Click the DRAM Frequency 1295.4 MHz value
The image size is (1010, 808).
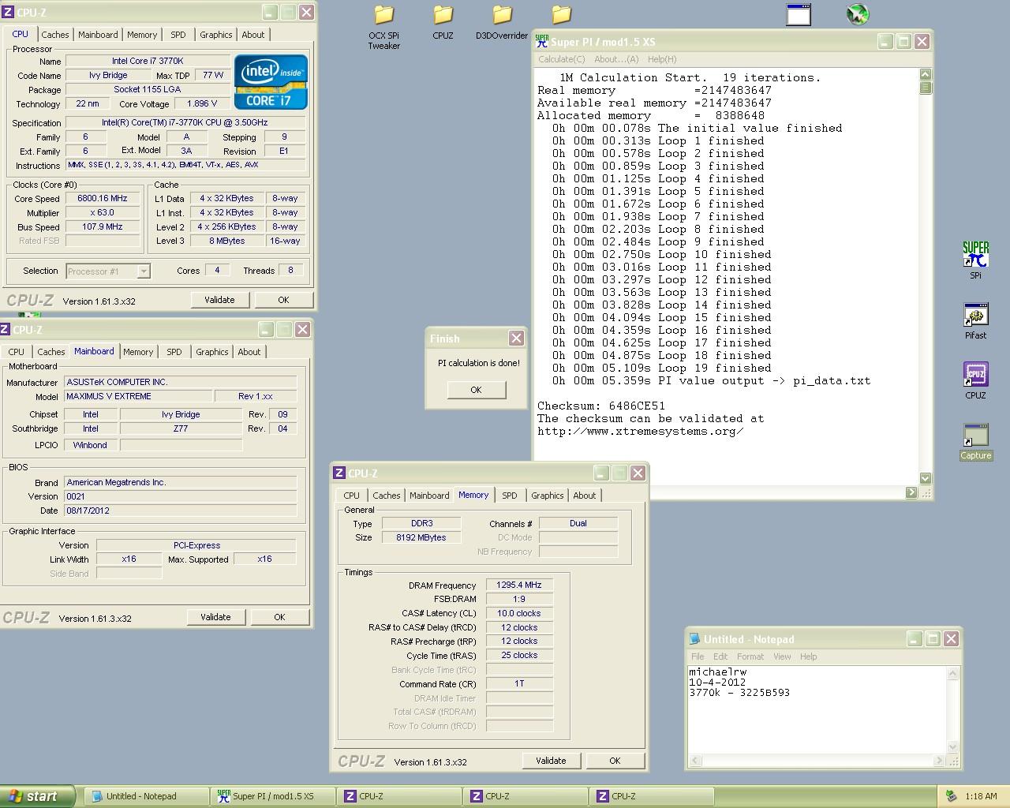(x=518, y=585)
